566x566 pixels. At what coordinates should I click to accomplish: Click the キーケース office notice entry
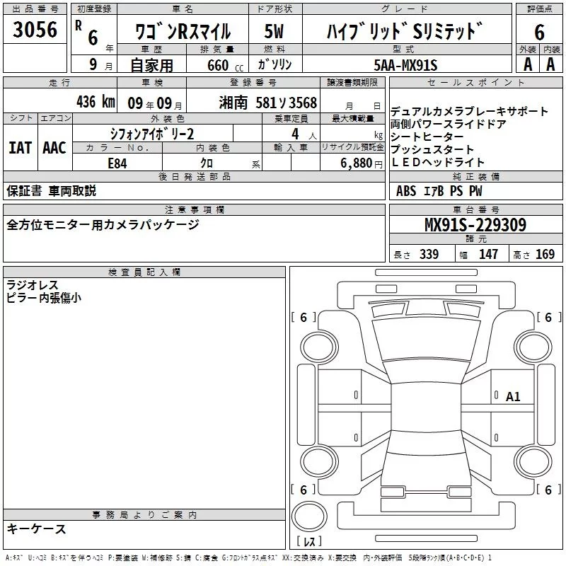coord(36,529)
